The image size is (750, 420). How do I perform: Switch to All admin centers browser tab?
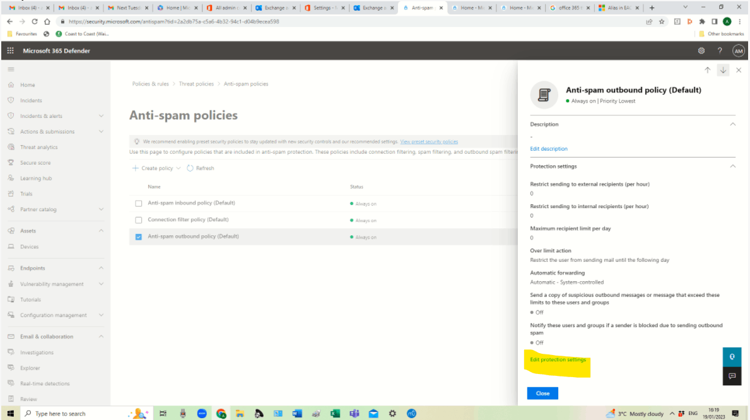coord(226,8)
